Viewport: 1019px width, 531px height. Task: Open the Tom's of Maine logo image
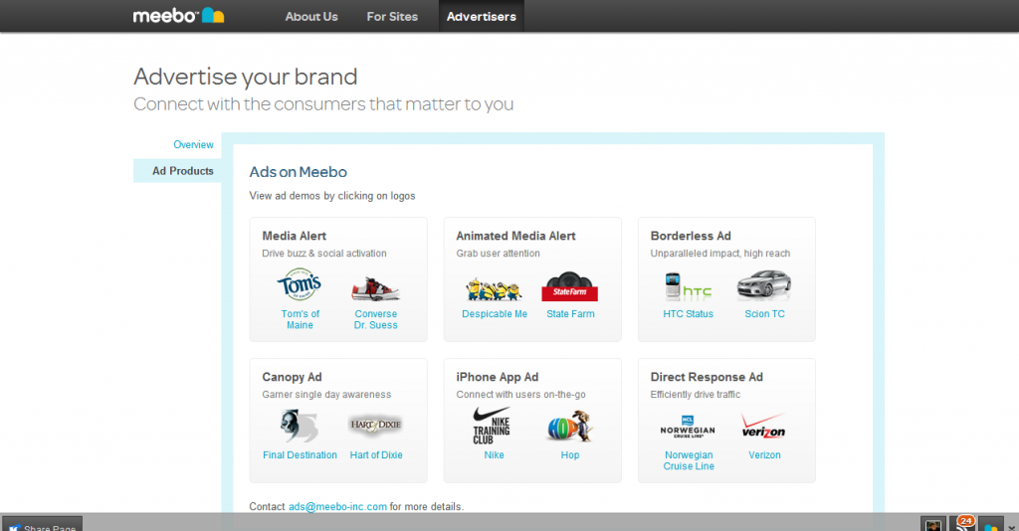coord(299,284)
